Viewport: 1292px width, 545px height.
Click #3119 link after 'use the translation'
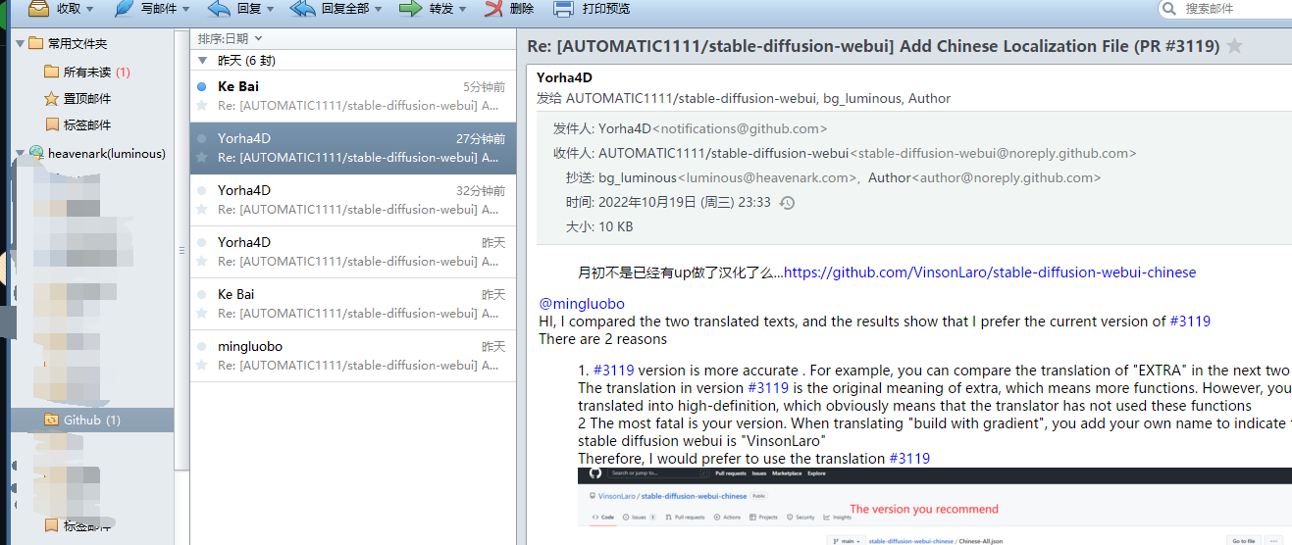pos(909,459)
